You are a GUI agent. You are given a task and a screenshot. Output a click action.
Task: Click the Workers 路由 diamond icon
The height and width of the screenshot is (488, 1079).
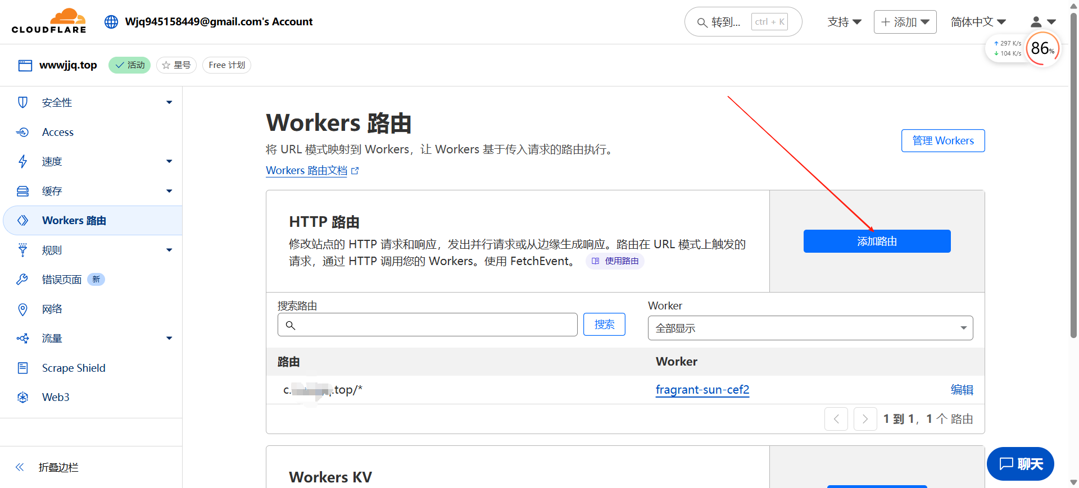click(x=22, y=221)
